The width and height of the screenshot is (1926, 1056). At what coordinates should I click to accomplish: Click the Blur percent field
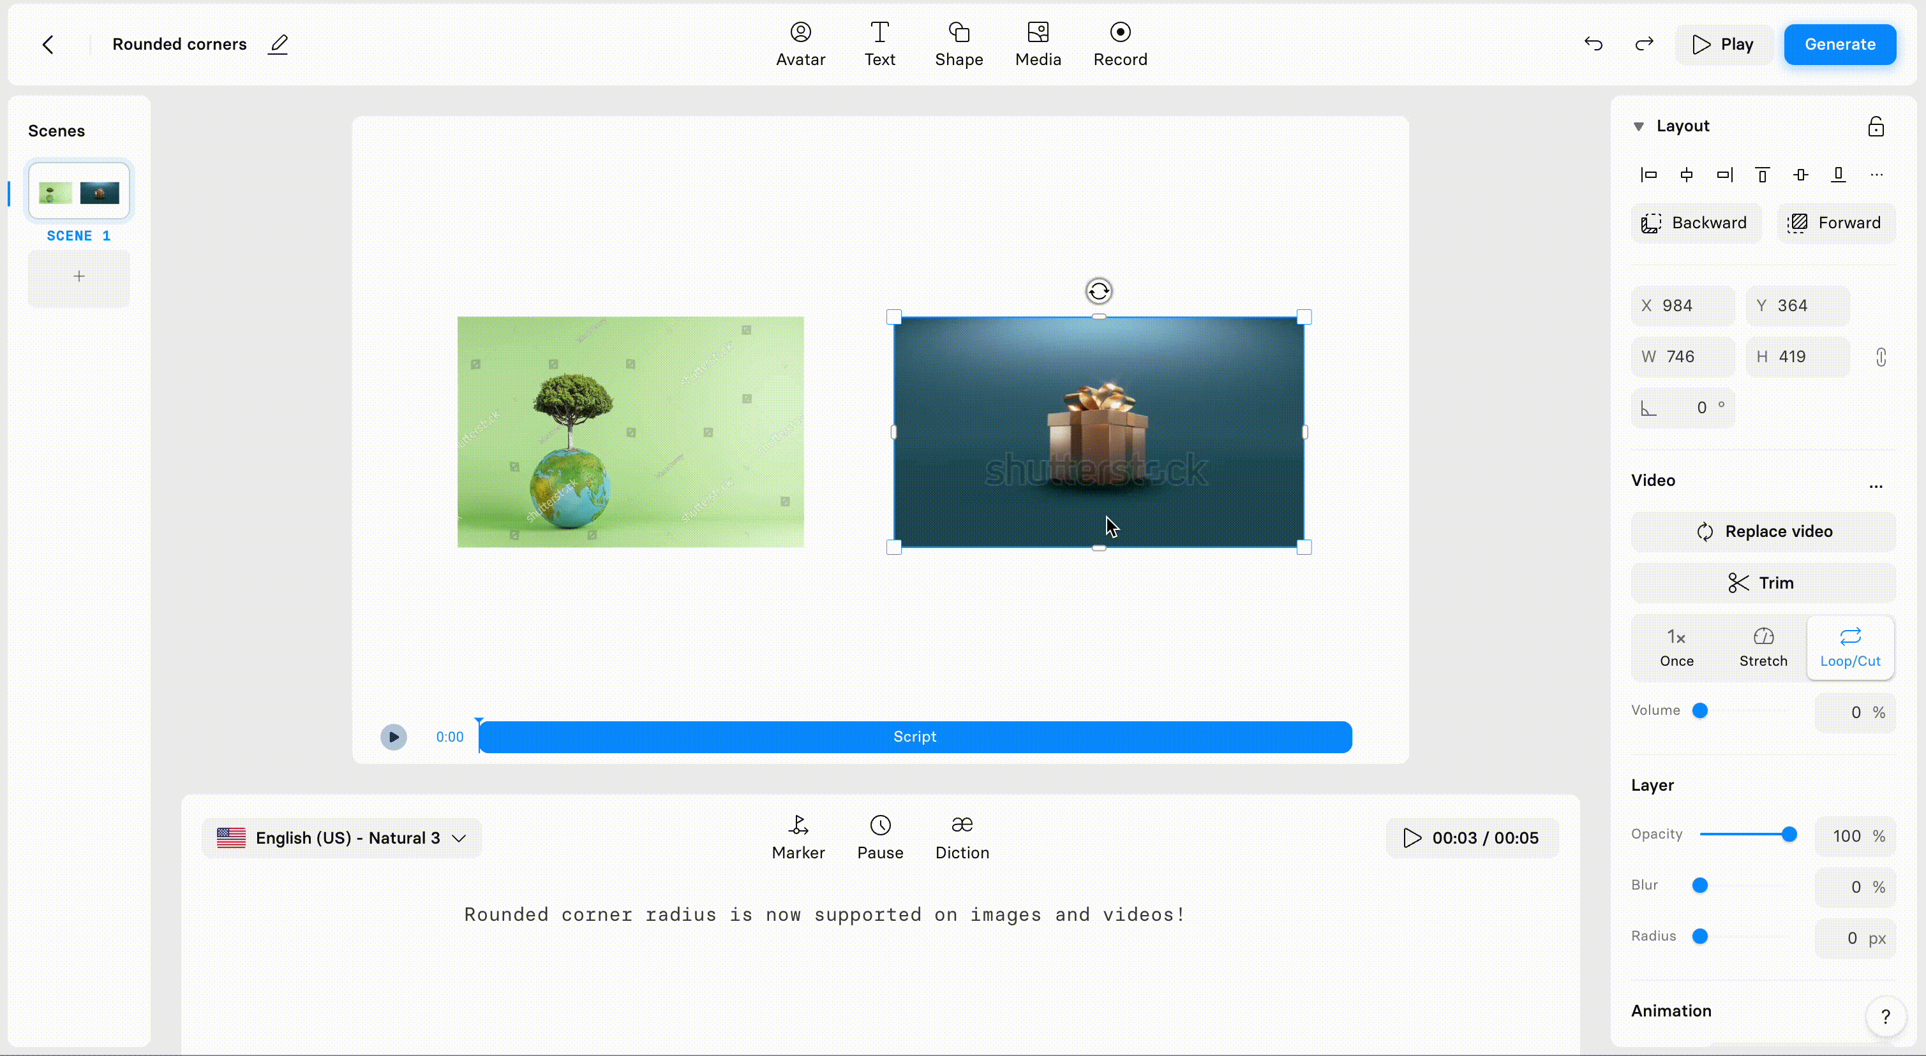click(1855, 887)
